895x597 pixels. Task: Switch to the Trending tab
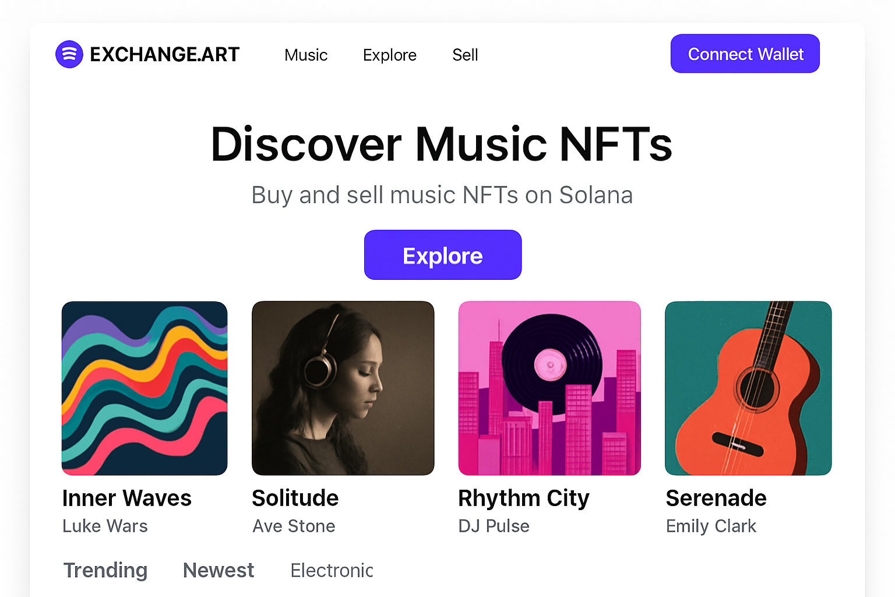105,570
